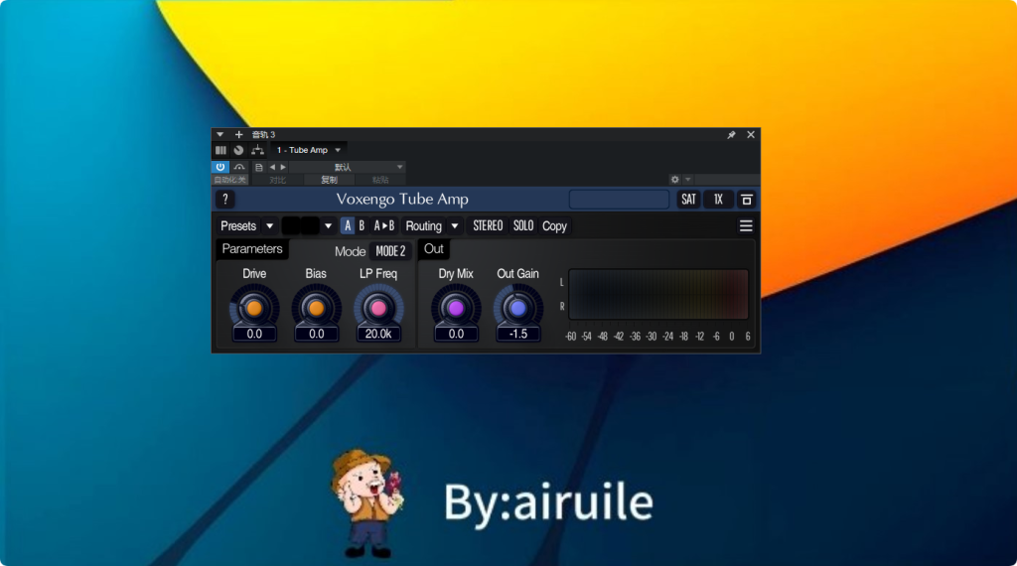
Task: Click the Drive knob
Action: pos(254,308)
